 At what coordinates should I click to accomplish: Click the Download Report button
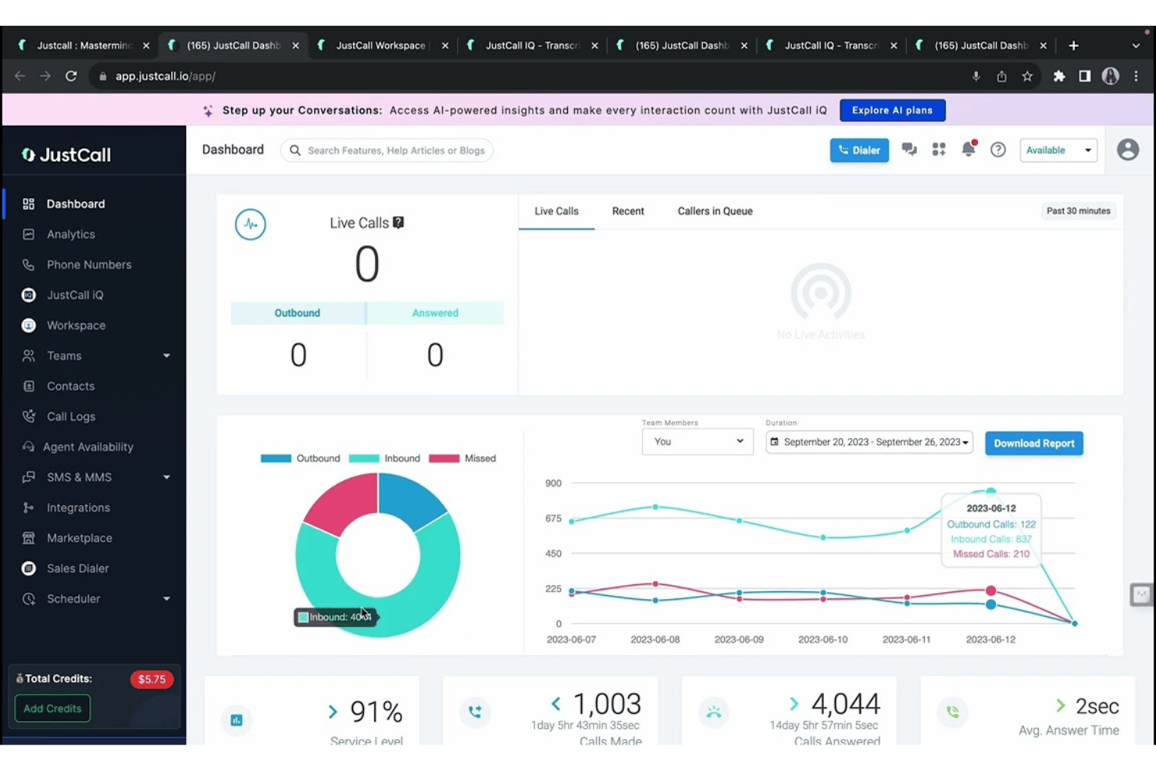coord(1034,443)
